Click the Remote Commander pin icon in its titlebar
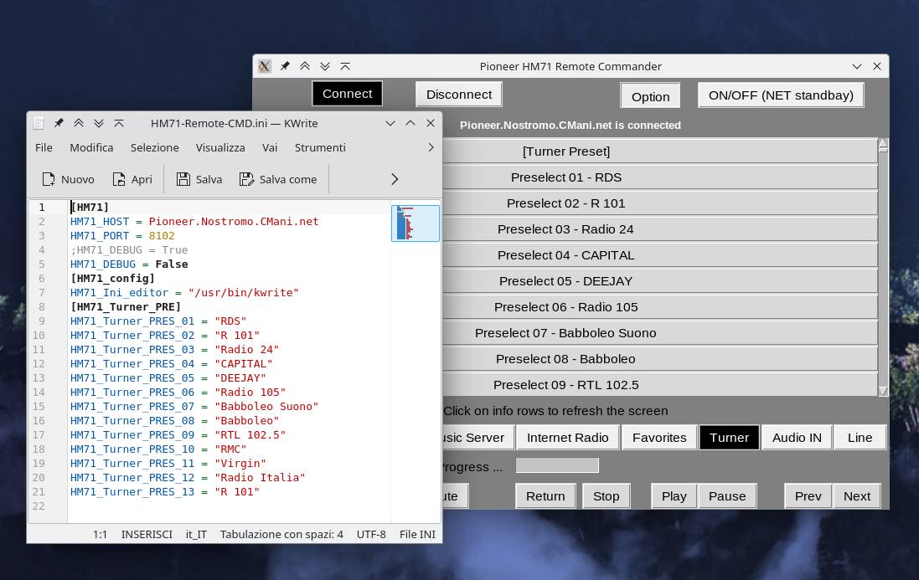The width and height of the screenshot is (919, 580). pos(285,66)
